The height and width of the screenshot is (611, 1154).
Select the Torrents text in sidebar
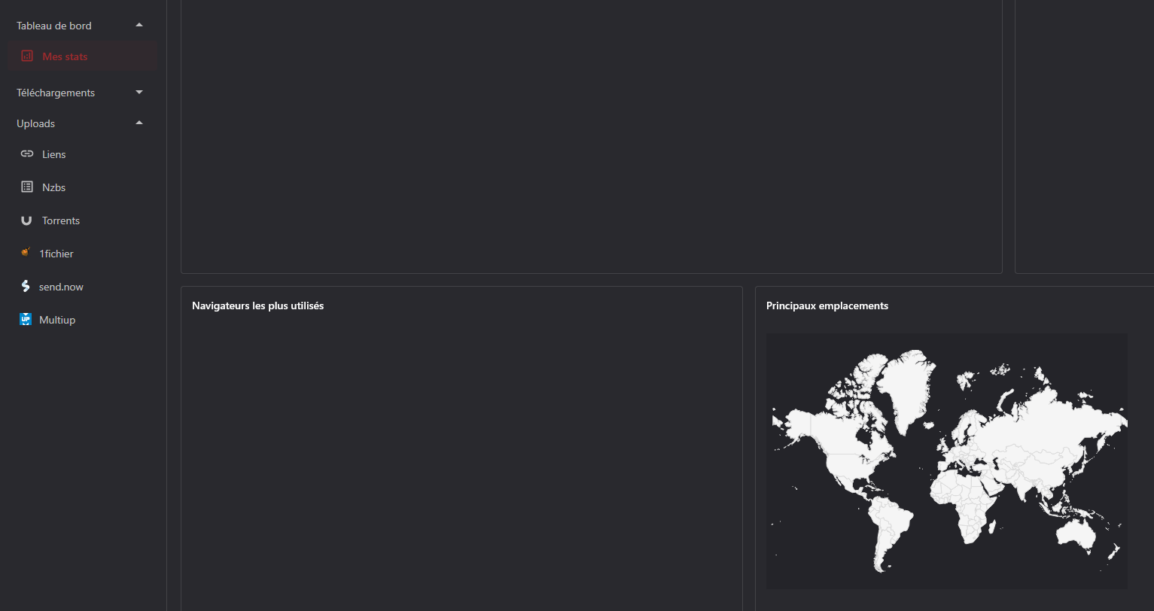[61, 220]
